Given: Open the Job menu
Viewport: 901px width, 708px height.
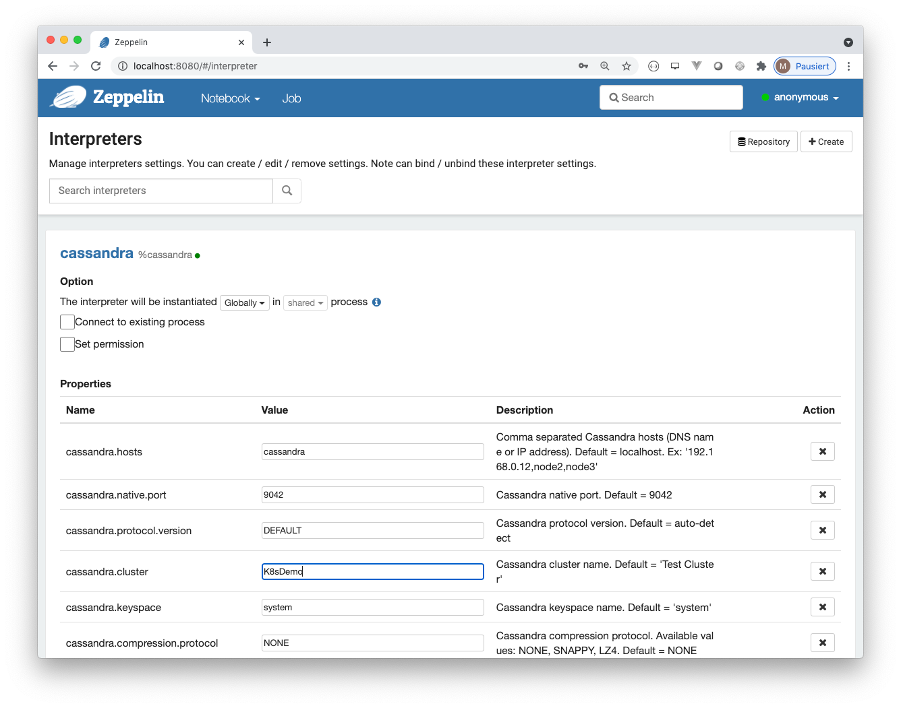Looking at the screenshot, I should pyautogui.click(x=291, y=98).
